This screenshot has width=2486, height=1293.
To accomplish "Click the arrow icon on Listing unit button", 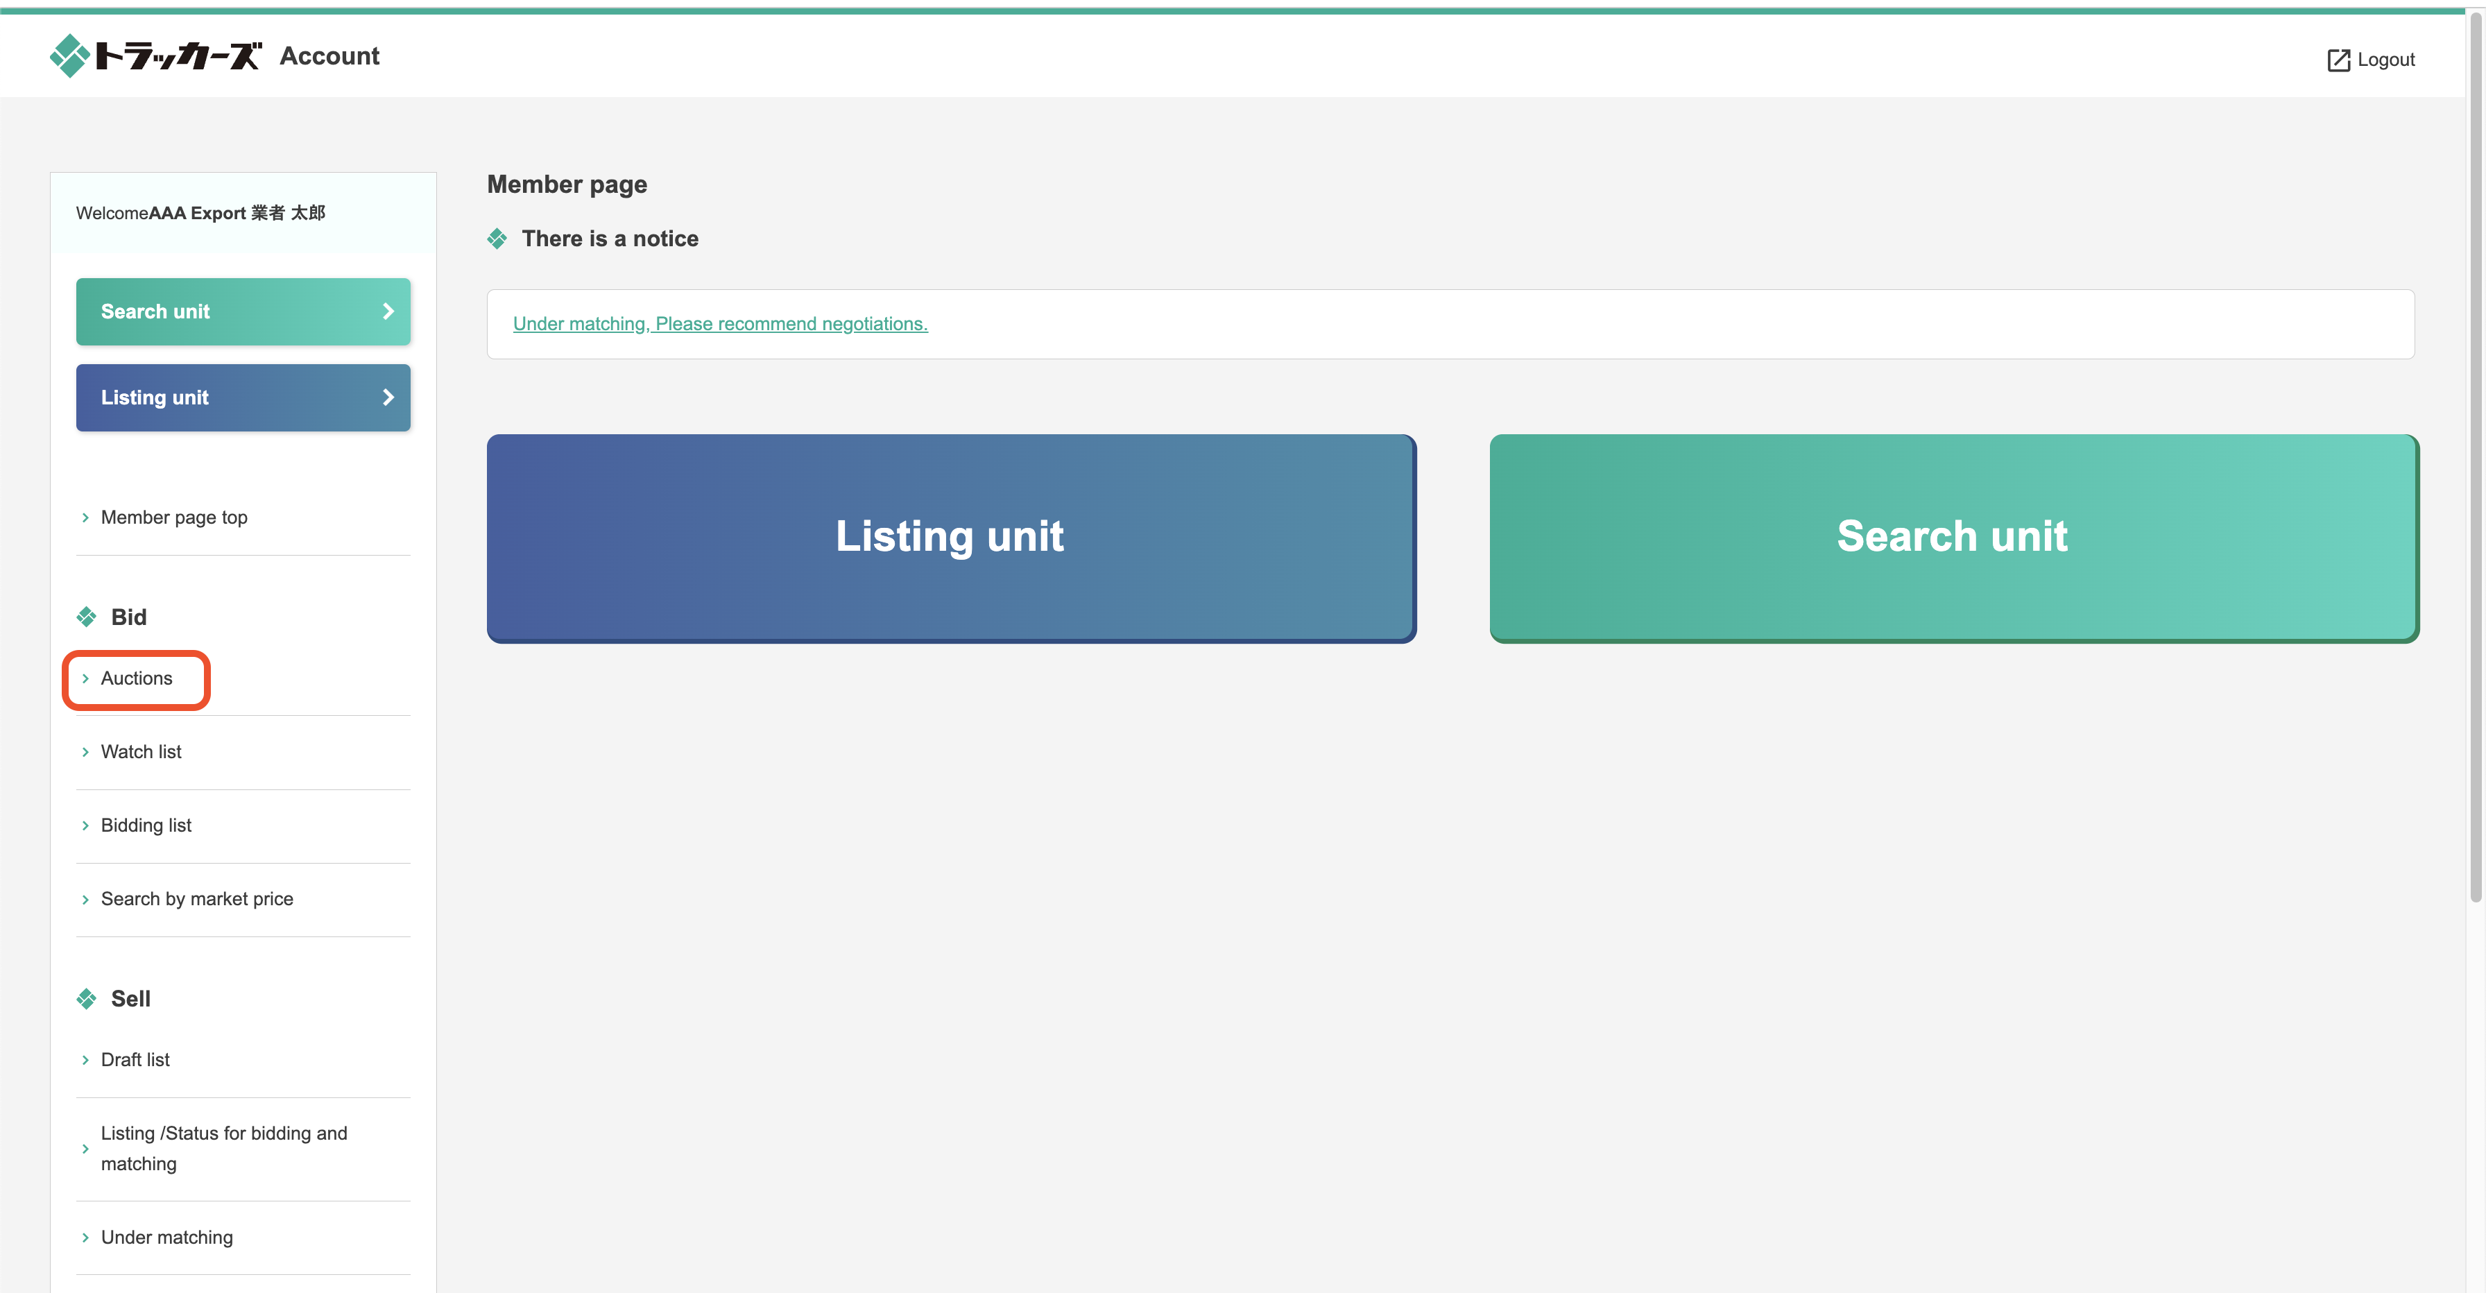I will click(388, 398).
